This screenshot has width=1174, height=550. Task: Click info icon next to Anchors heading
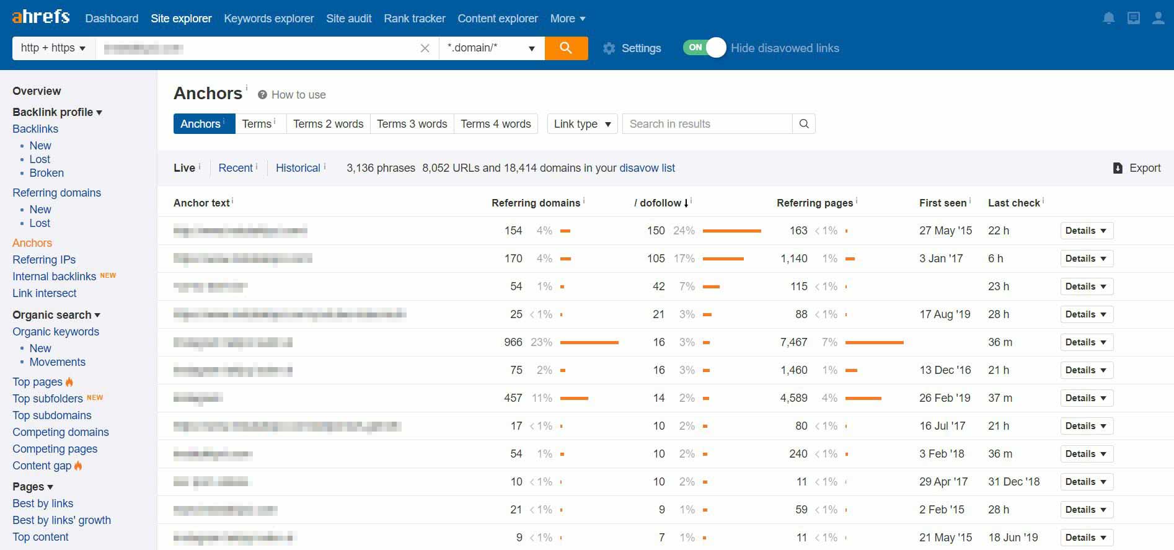246,87
